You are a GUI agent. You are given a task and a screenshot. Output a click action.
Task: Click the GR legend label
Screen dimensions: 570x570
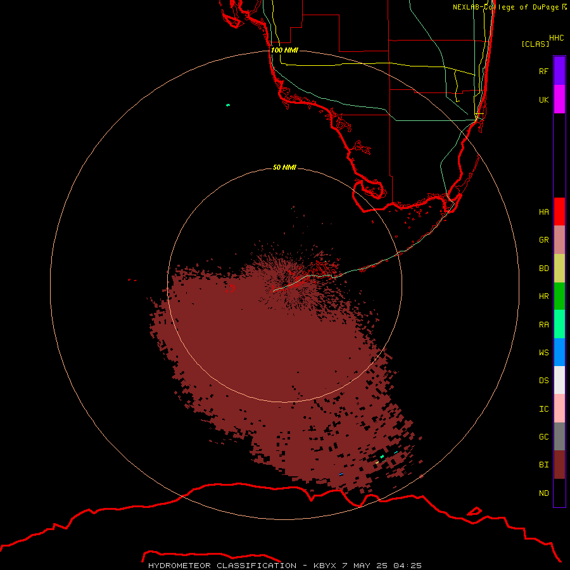(x=543, y=240)
